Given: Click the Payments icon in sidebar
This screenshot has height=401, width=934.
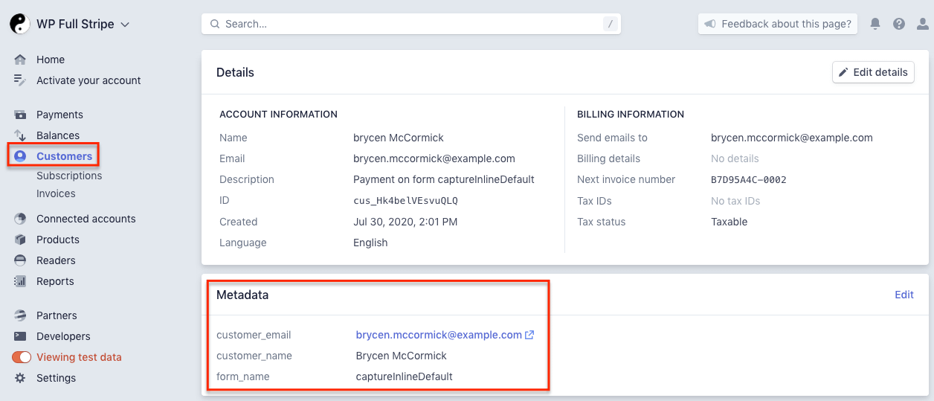Looking at the screenshot, I should click(20, 115).
